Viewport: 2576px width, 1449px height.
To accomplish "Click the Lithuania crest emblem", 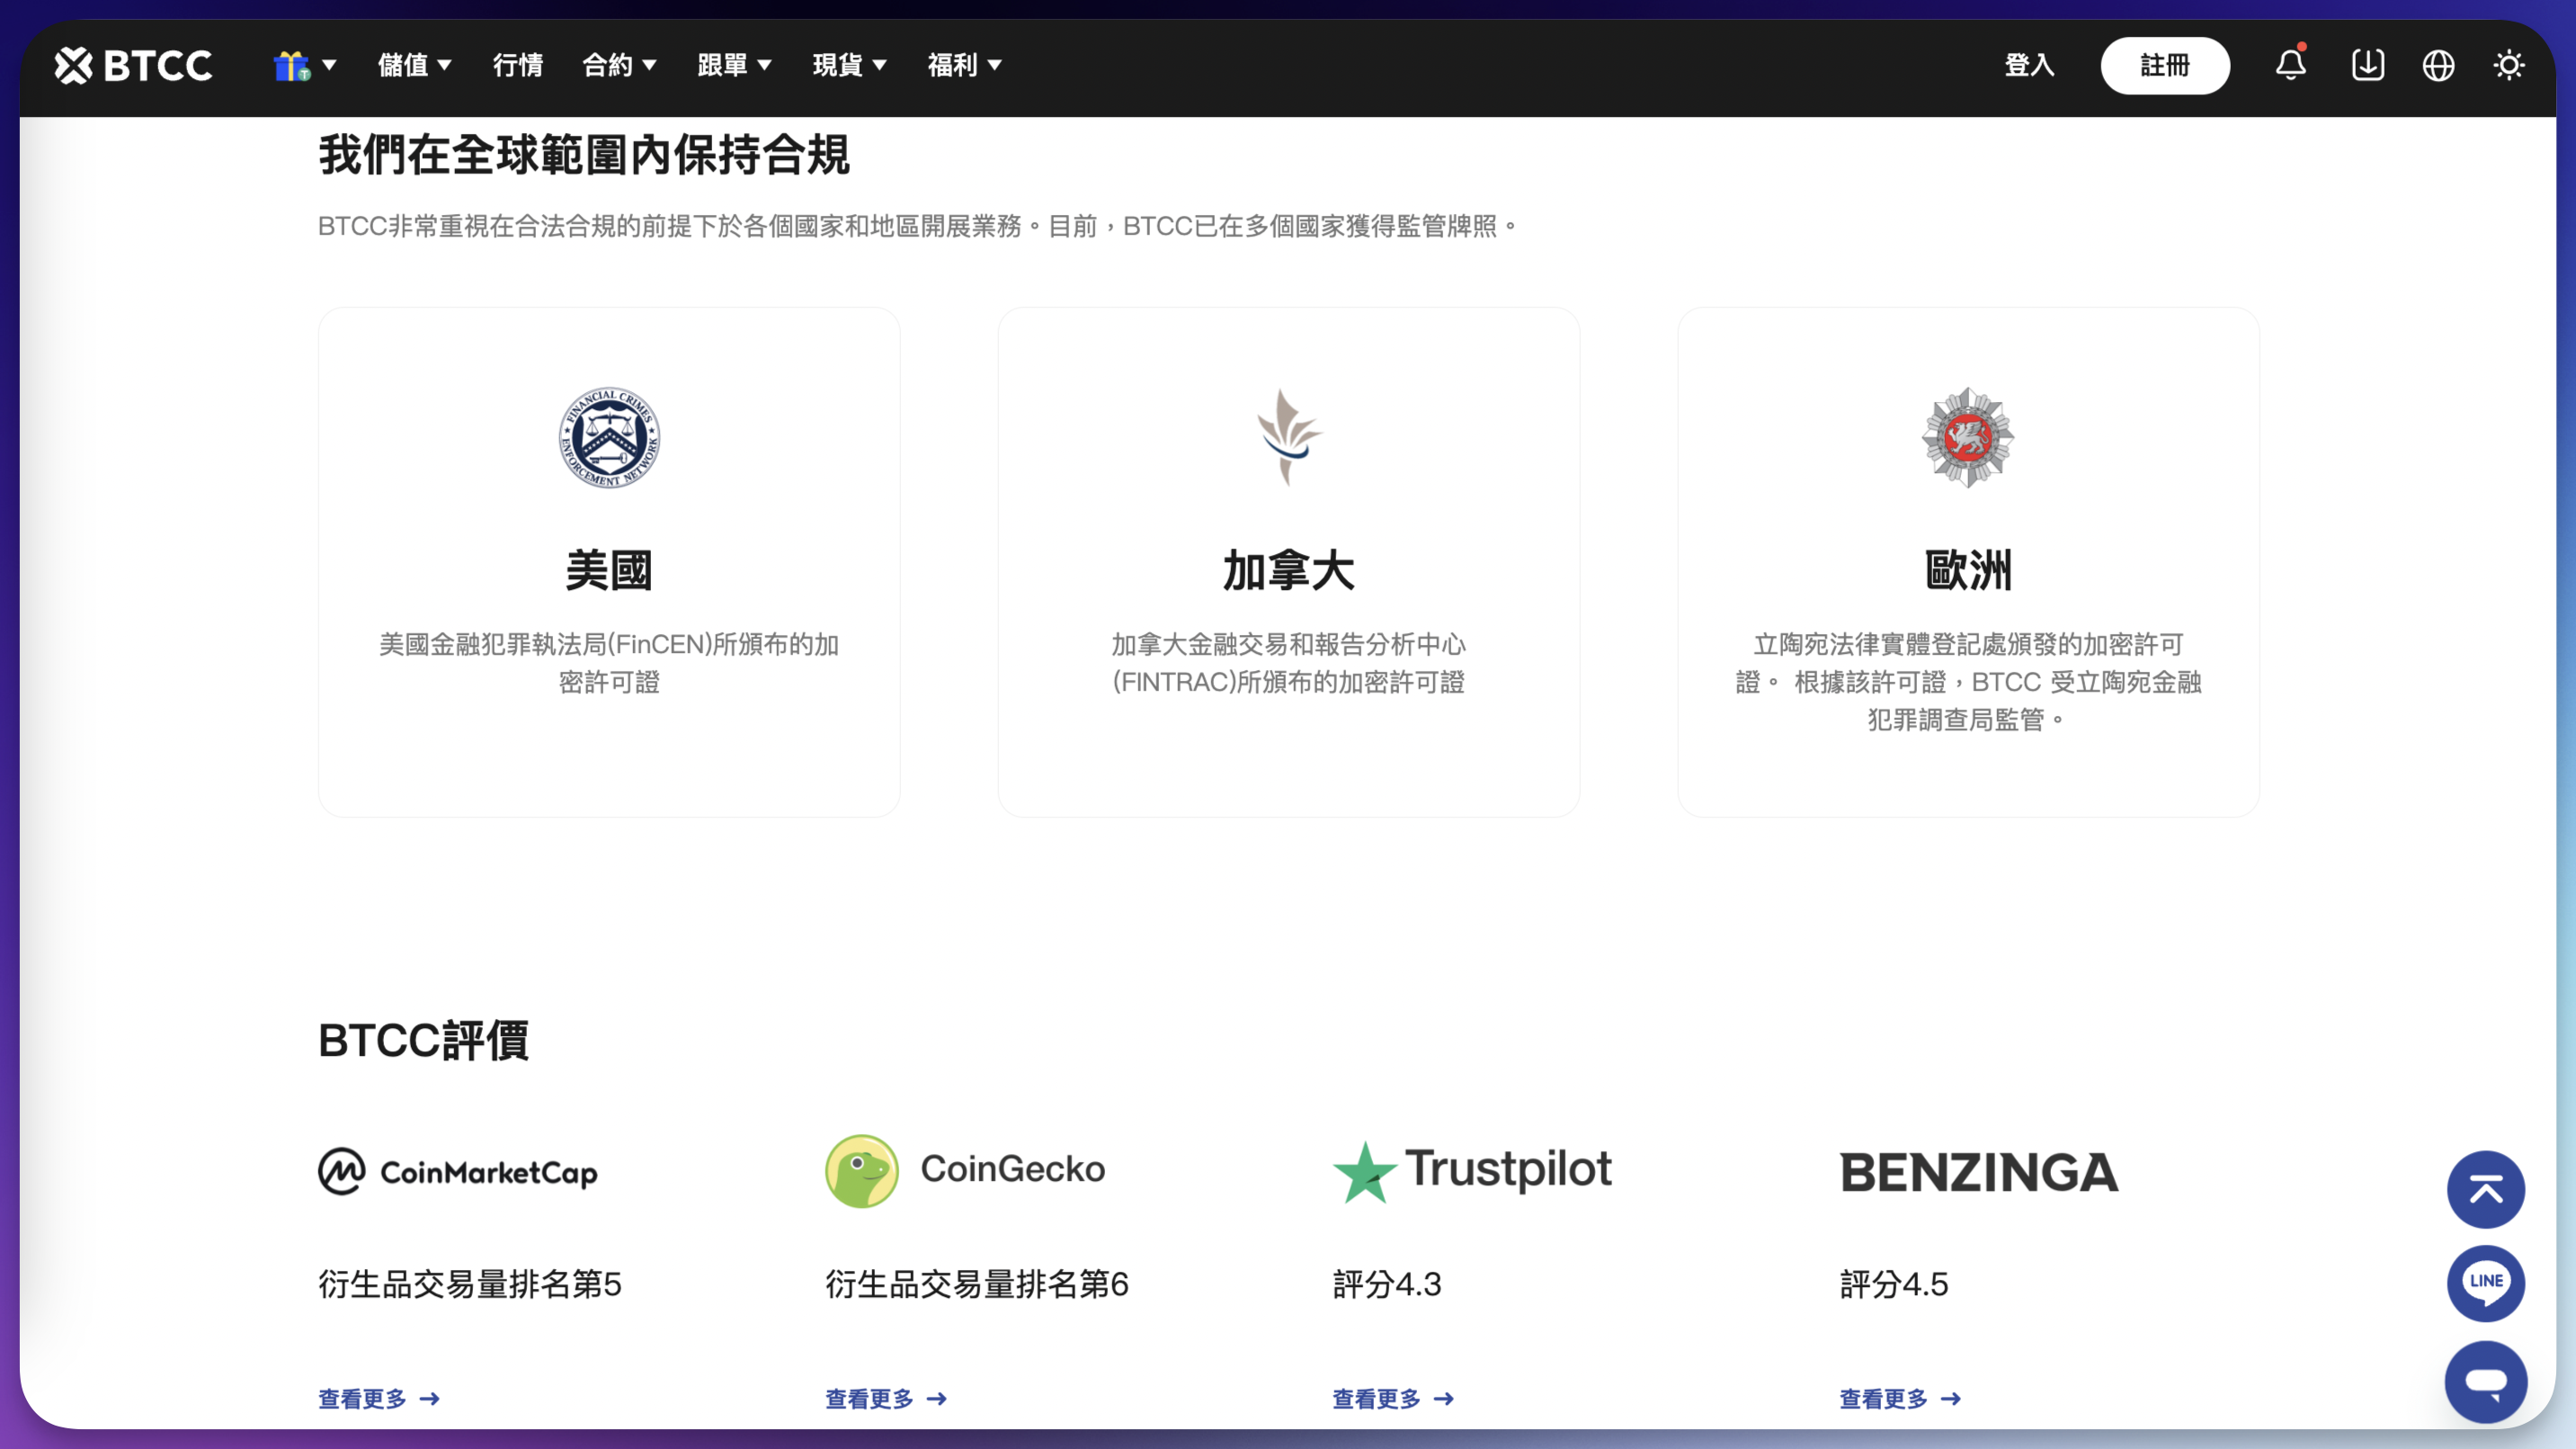I will coord(1968,437).
